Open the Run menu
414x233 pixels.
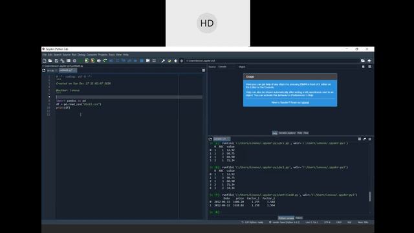point(74,54)
